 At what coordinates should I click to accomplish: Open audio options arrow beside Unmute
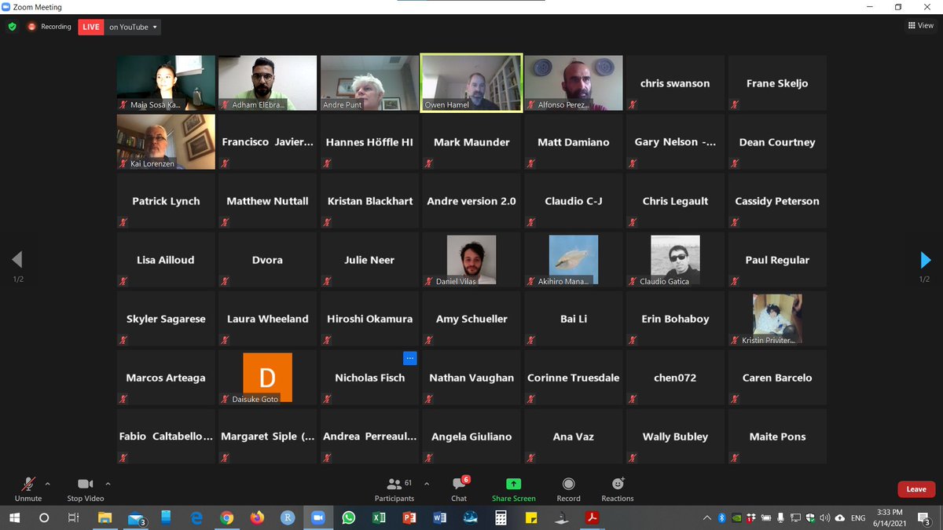48,484
